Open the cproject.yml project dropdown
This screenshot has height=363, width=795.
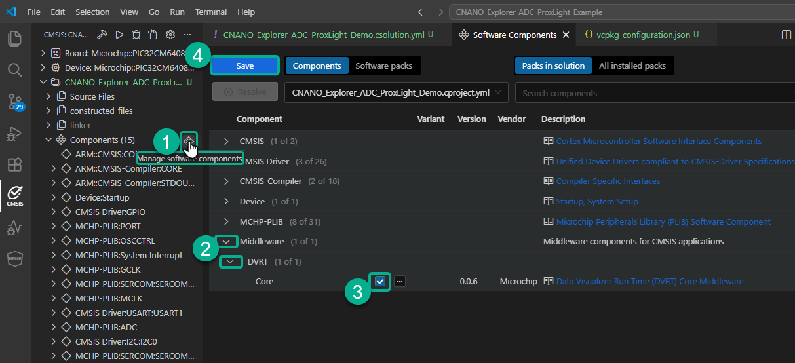397,93
